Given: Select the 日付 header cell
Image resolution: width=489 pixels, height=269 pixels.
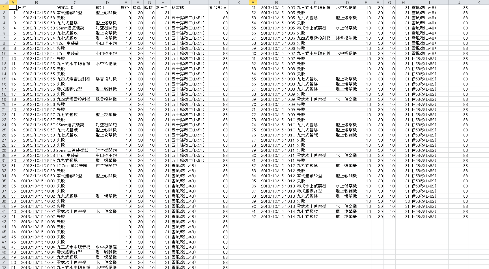Looking at the screenshot, I should click(x=36, y=8).
